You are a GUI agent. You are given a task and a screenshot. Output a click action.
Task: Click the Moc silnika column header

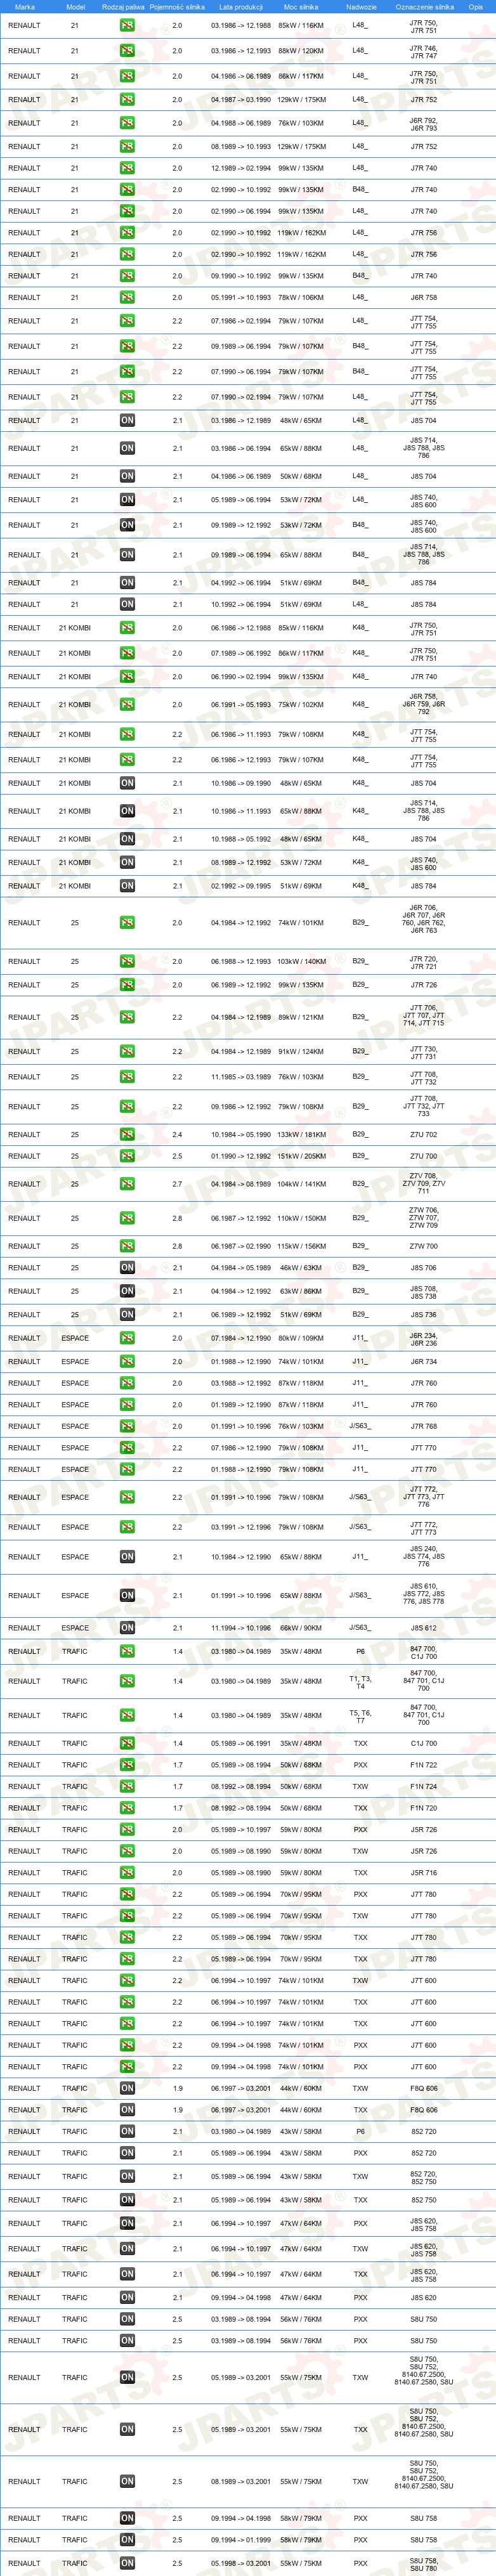pyautogui.click(x=301, y=7)
